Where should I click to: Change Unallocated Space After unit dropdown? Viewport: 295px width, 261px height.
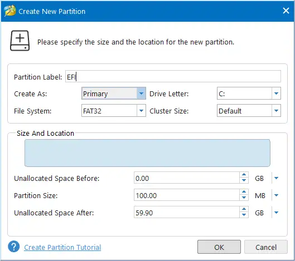276,213
